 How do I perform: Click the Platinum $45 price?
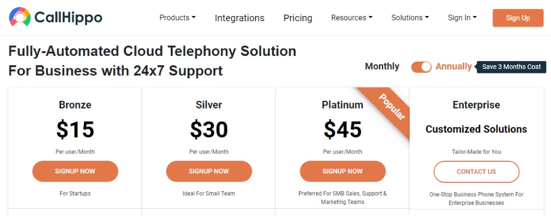(x=343, y=129)
